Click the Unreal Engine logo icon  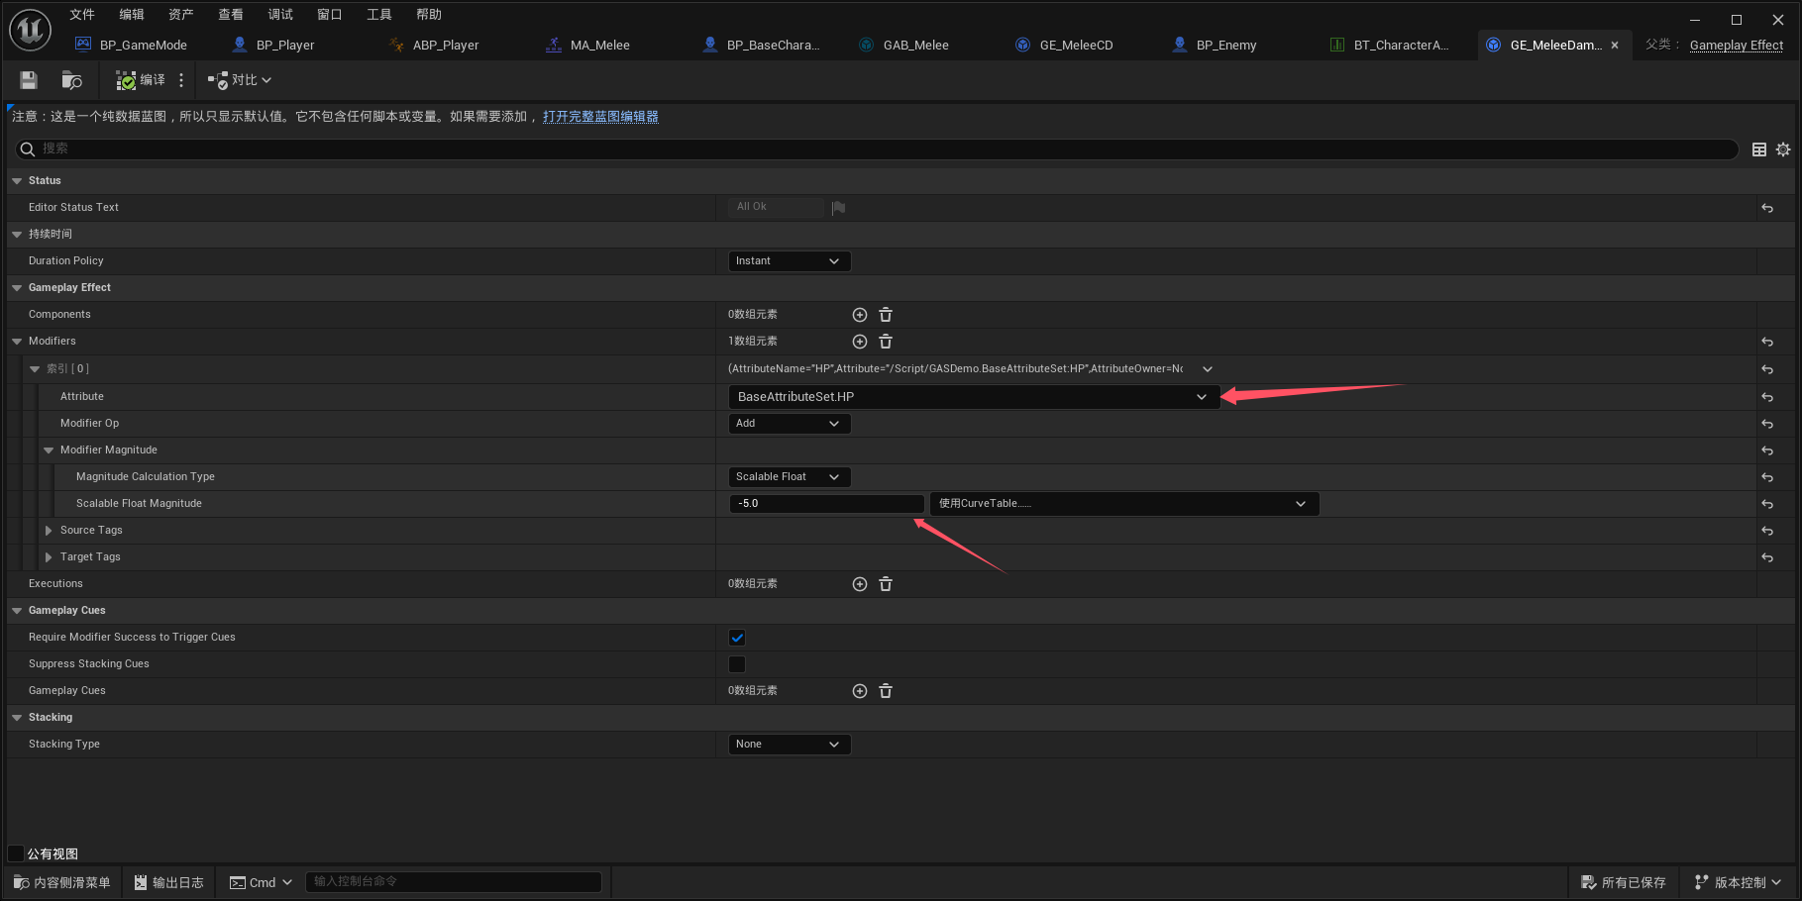(30, 30)
